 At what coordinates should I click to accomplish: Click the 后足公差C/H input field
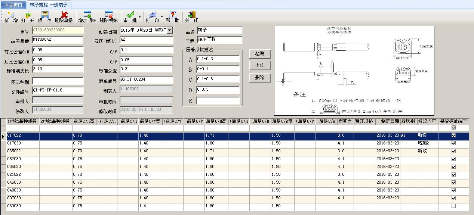[58, 60]
